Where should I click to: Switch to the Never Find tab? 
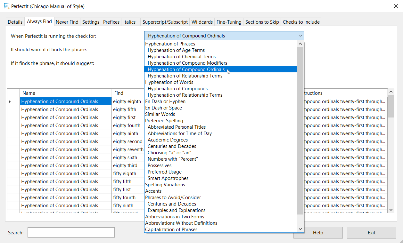67,22
